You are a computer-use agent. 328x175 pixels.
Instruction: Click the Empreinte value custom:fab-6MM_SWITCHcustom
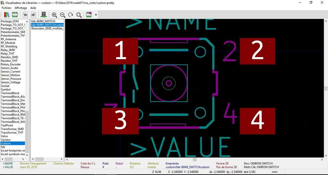tap(187, 167)
